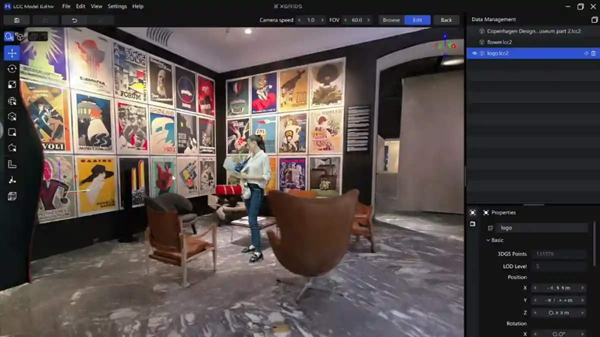Viewport: 600px width, 337px height.
Task: Decrease Camera speed with left arrow
Action: [x=299, y=20]
